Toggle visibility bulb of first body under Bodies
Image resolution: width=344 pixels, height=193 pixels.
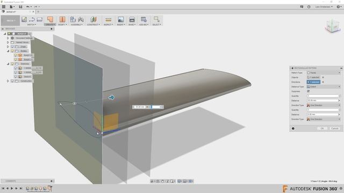tap(16, 55)
